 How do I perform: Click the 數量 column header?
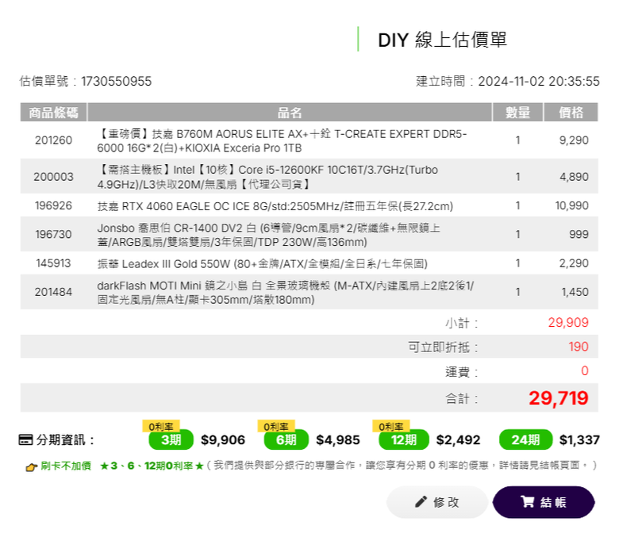click(x=517, y=113)
